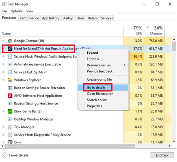
Task: Click the Google Chrome process icon
Action: [10, 41]
